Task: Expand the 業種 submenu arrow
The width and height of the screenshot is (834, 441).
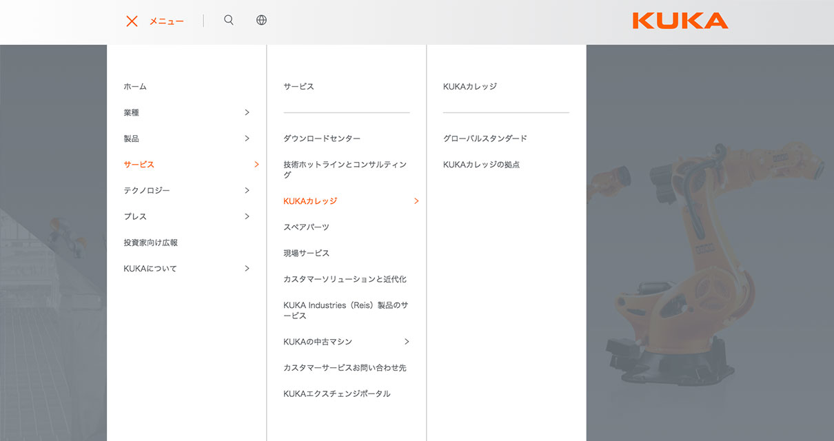Action: (x=247, y=112)
